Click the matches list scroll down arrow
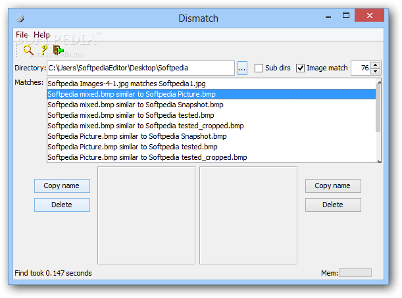 coord(379,161)
